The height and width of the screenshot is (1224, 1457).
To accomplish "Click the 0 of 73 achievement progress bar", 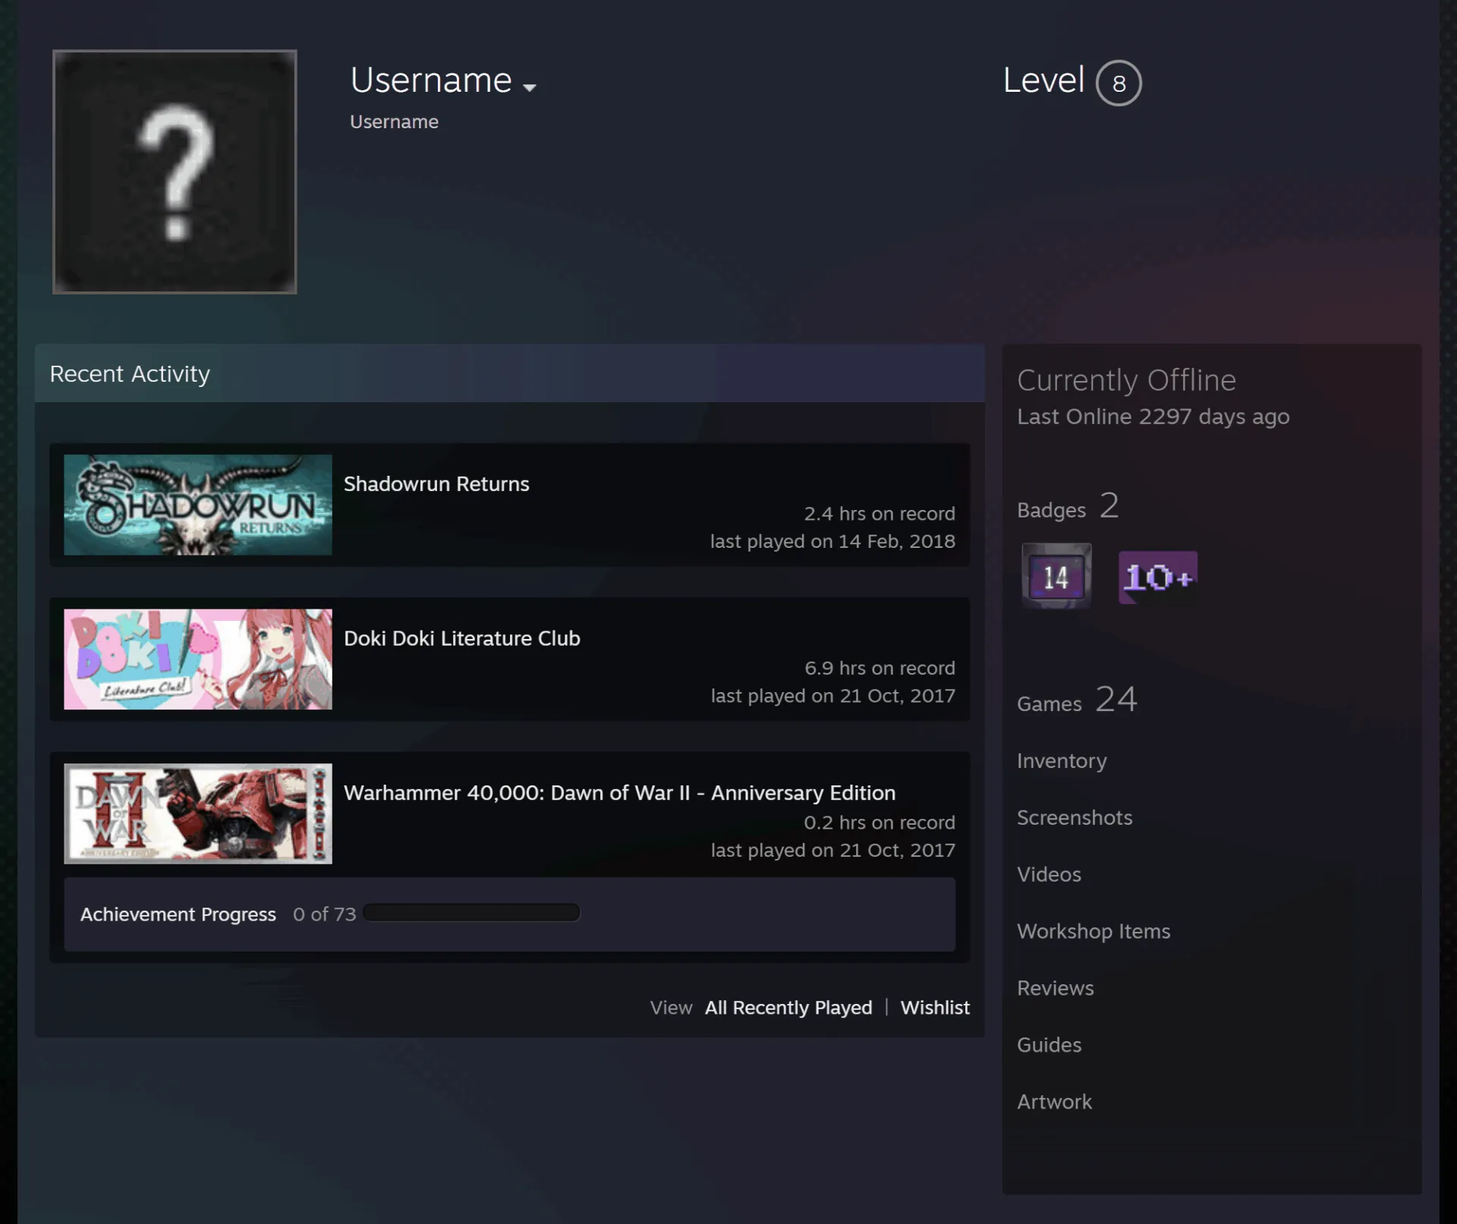I will (x=471, y=912).
